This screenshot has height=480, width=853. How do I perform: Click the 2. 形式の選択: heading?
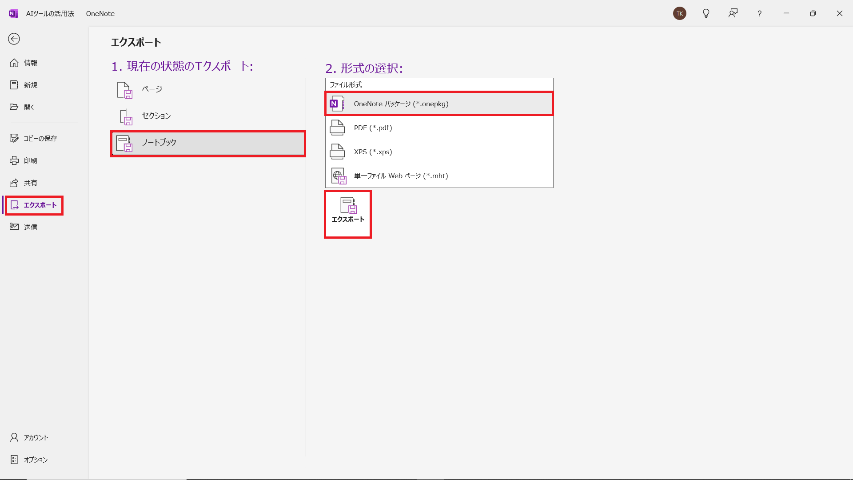click(364, 68)
